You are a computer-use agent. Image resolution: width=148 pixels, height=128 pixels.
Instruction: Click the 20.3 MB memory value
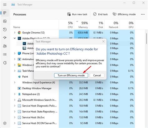click(83, 100)
